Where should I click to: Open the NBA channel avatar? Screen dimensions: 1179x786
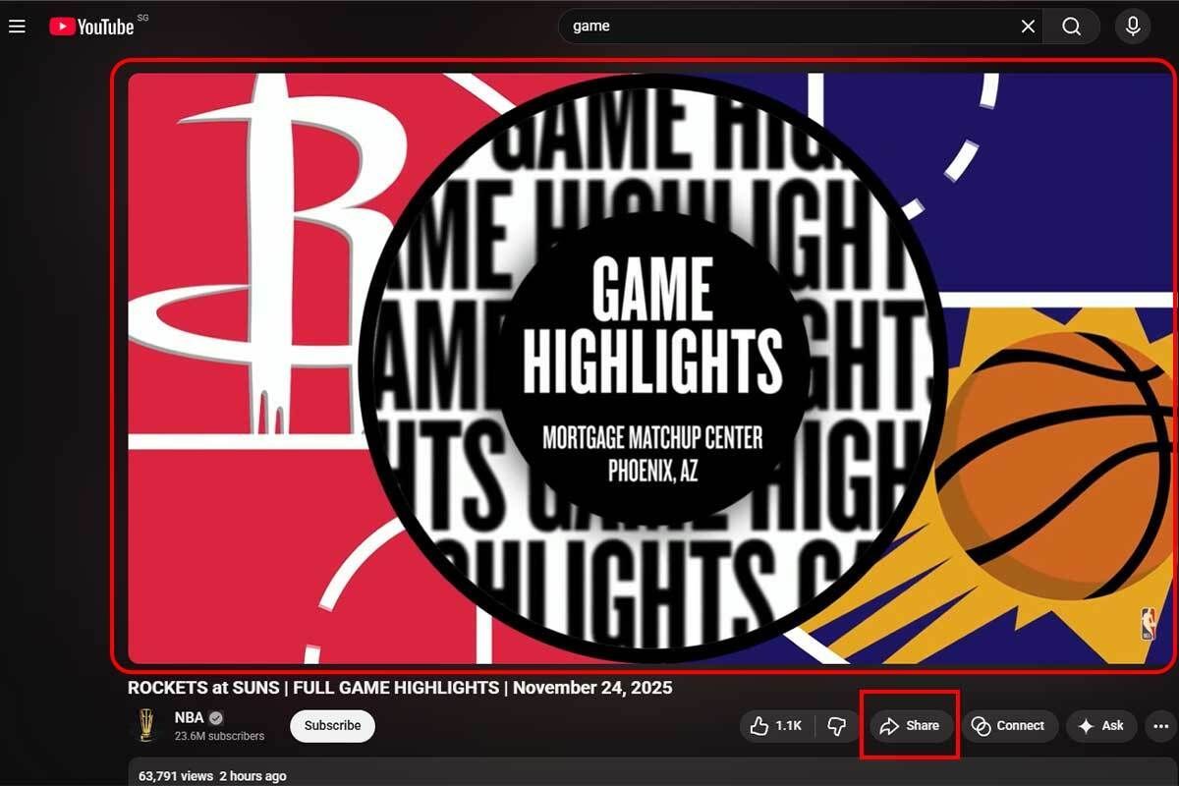click(145, 726)
